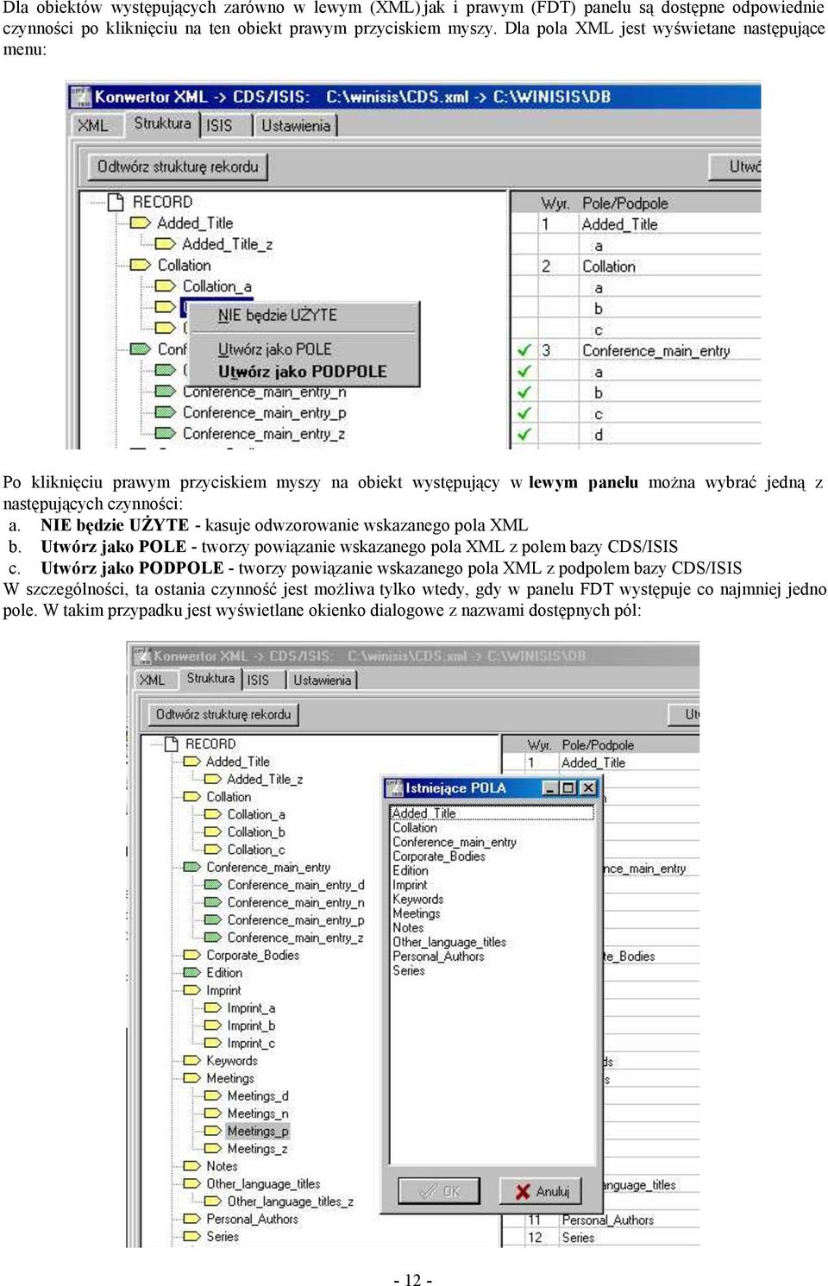This screenshot has width=828, height=1286.
Task: Switch to the ISIS tab in the window showing the context menu
Action: coord(219,126)
